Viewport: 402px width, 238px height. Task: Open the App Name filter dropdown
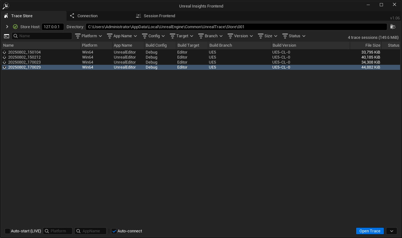point(122,36)
